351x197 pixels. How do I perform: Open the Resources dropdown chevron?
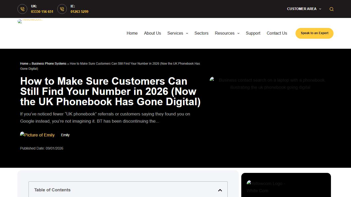(238, 33)
